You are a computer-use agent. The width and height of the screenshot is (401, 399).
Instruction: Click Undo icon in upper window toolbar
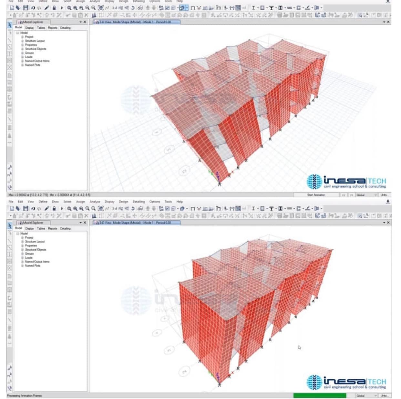pos(33,8)
